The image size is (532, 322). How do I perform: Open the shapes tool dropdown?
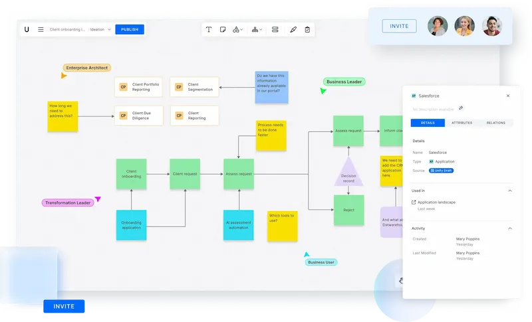[238, 30]
